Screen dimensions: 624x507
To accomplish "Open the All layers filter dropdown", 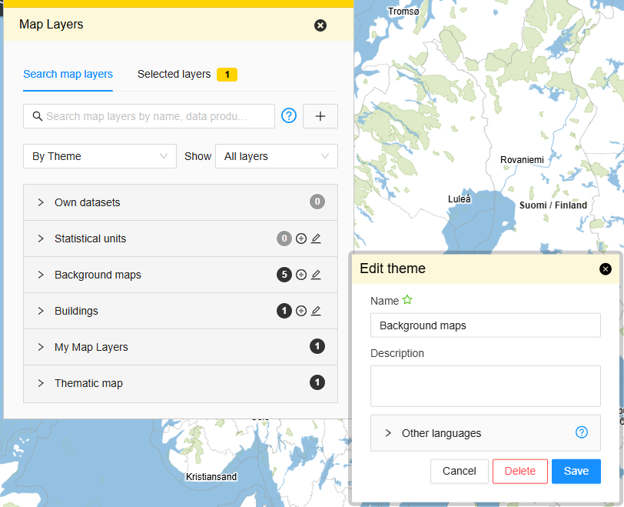I will (x=276, y=156).
